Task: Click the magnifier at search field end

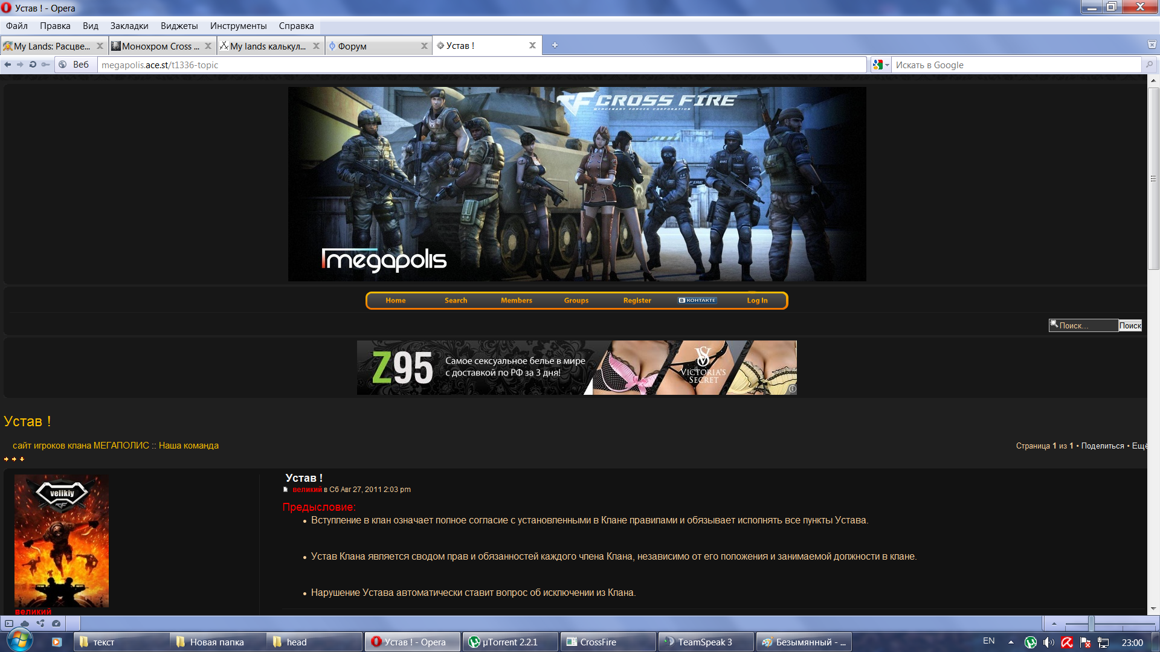Action: click(x=1149, y=65)
